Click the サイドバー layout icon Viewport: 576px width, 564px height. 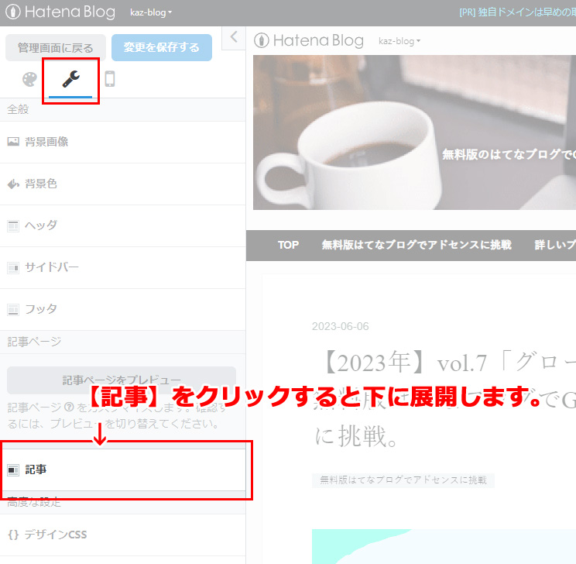(13, 268)
